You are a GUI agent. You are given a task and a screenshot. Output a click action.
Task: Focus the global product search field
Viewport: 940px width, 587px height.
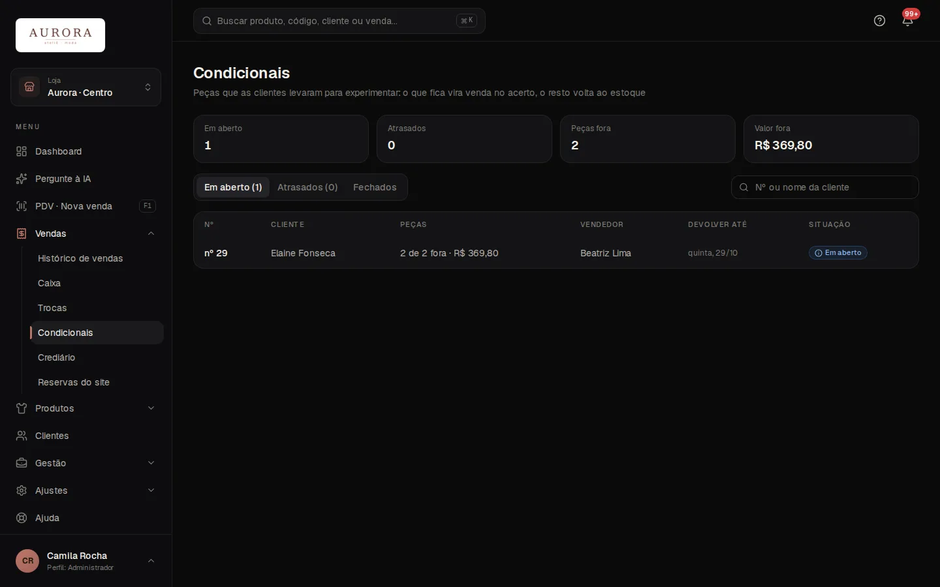coord(339,21)
